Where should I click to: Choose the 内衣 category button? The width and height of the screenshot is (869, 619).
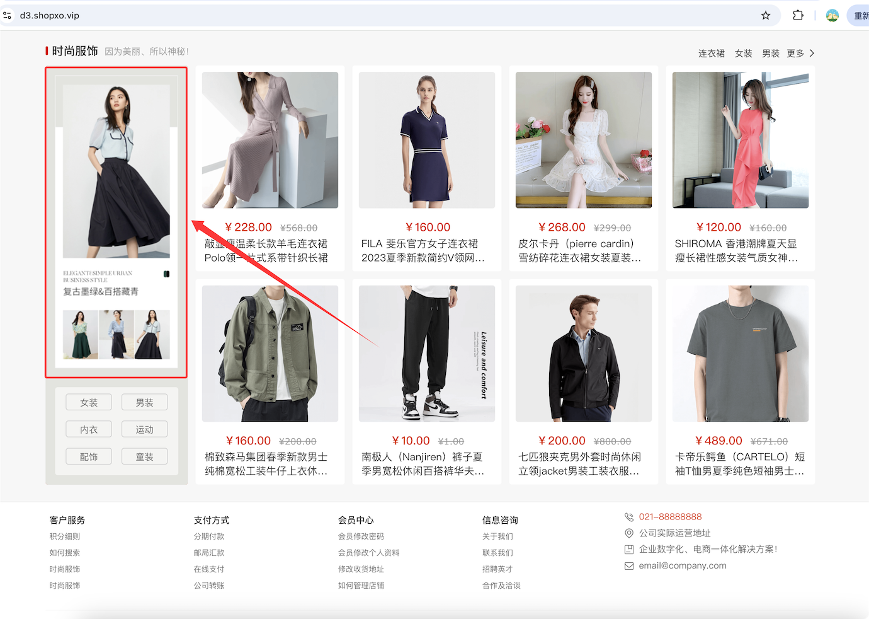pos(89,429)
